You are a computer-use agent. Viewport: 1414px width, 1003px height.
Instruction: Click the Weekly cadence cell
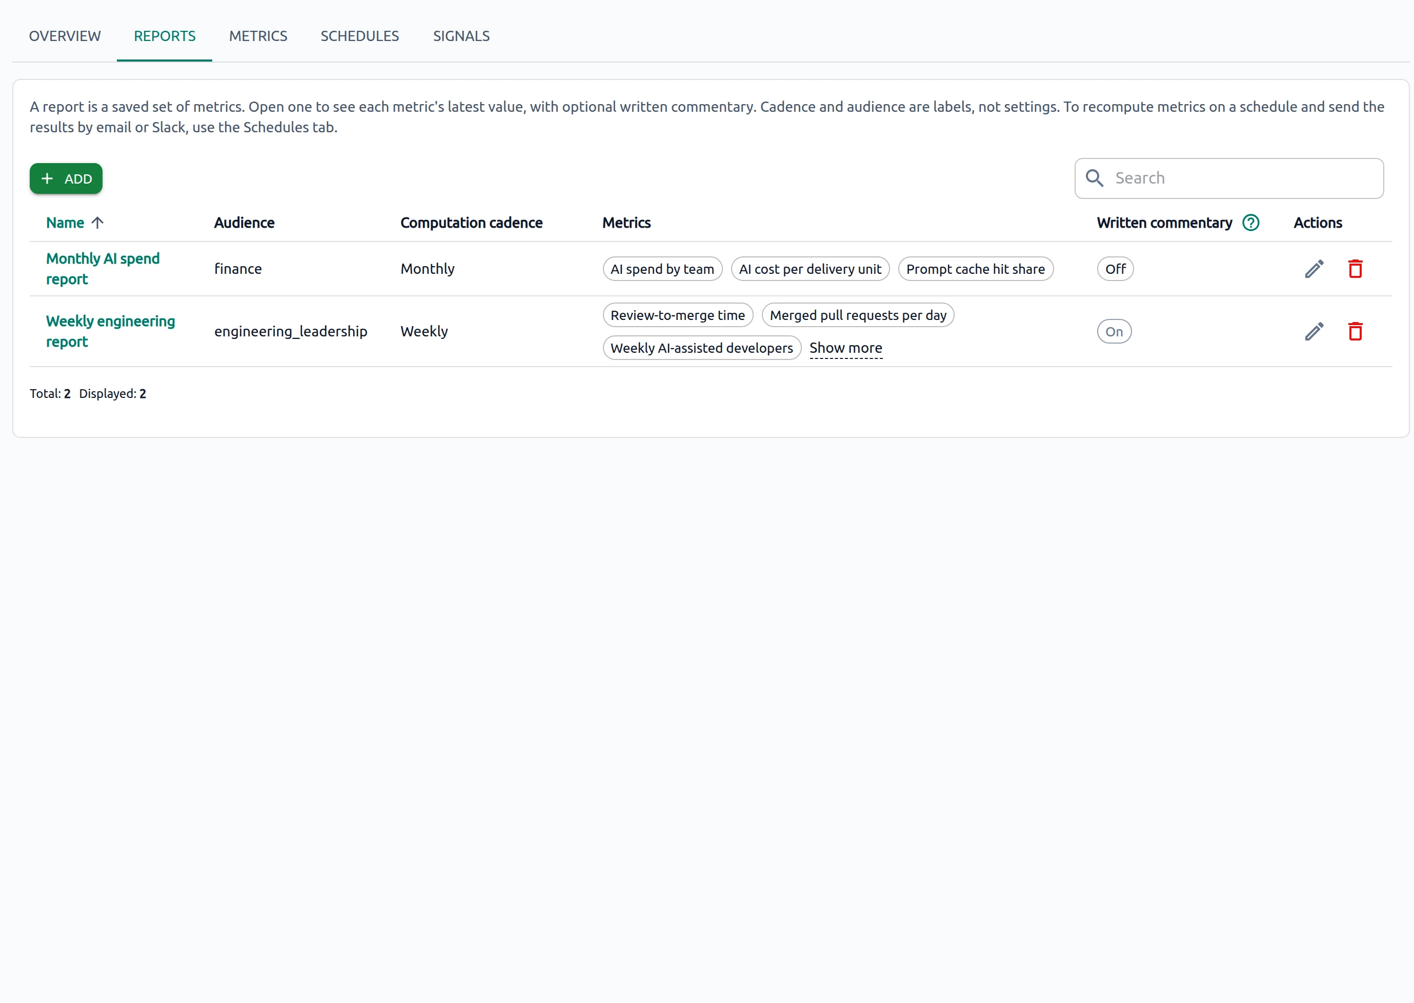tap(424, 332)
